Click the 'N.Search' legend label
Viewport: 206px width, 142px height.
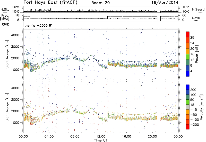pyautogui.click(x=199, y=9)
